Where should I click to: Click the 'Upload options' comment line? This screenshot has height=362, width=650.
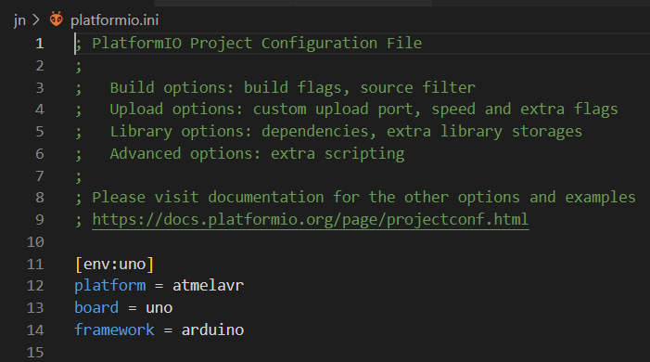click(x=347, y=110)
